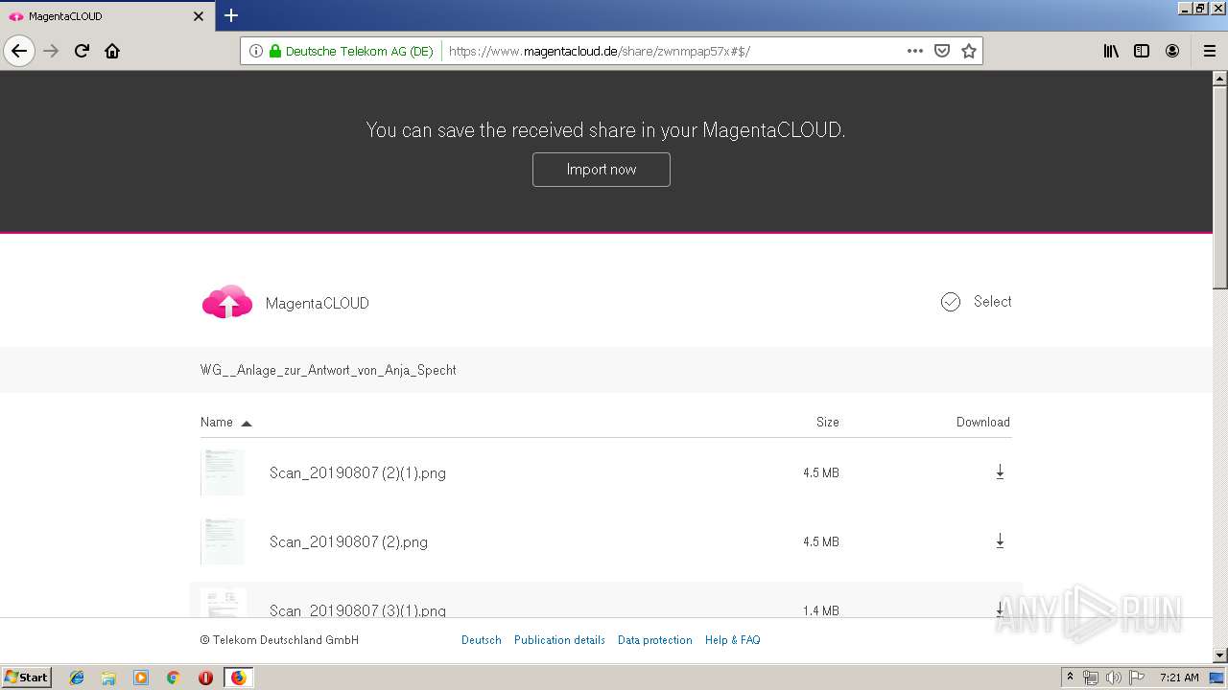Open the Firefox account icon
Viewport: 1228px width, 690px height.
pyautogui.click(x=1172, y=51)
